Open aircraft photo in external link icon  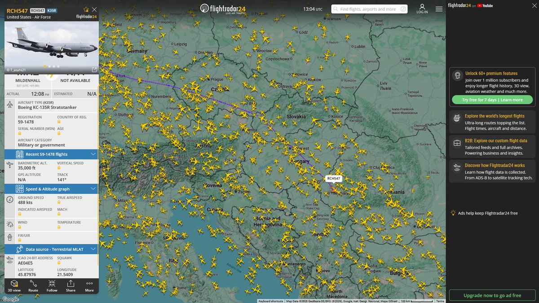coord(94,70)
